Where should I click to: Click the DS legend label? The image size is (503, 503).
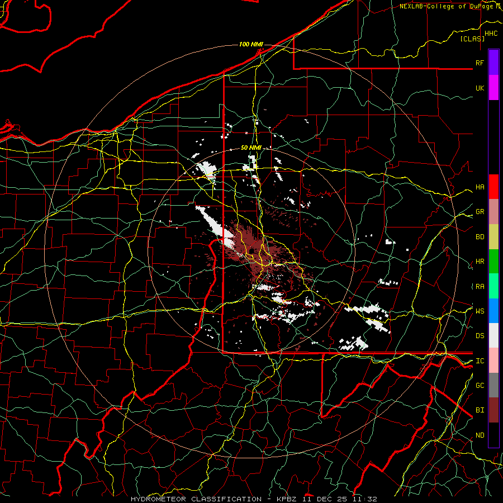pos(480,336)
